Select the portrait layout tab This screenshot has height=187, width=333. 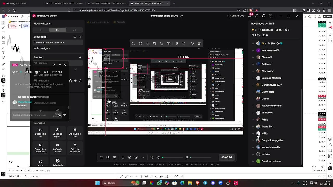point(41,30)
